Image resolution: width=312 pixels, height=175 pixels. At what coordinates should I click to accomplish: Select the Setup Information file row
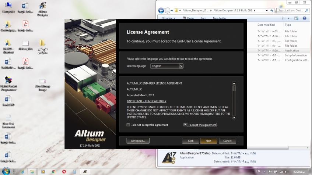278,55
